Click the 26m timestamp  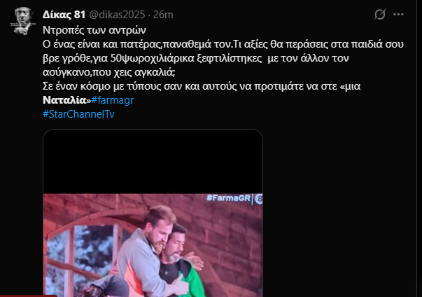[x=163, y=15]
